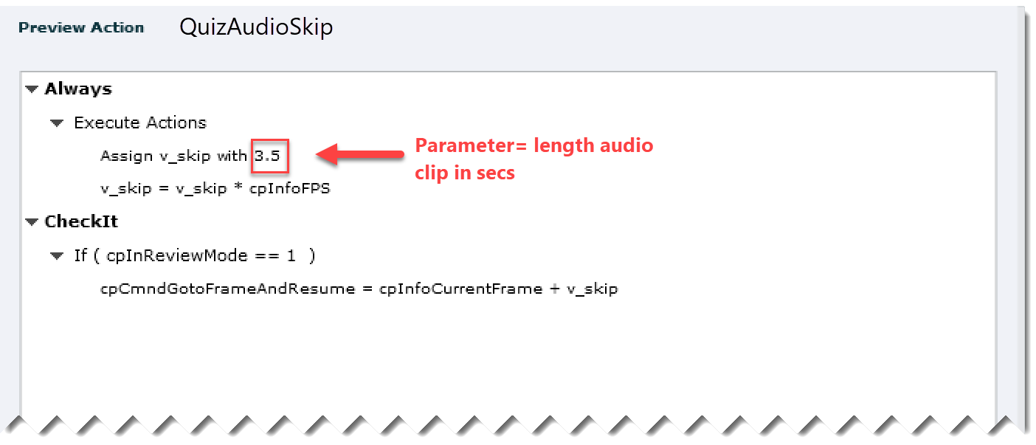Collapse the CheckIt section triangle
Image resolution: width=1036 pixels, height=445 pixels.
[31, 222]
